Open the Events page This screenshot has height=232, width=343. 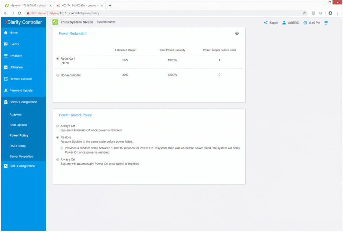click(14, 44)
